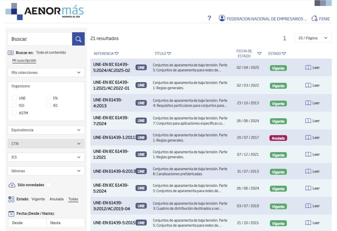This screenshot has height=231, width=337.
Task: Tick the Sólo novedades checkbox
Action: (49, 185)
